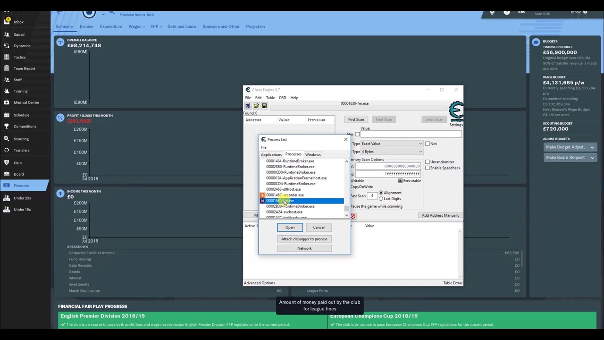604x340 pixels.
Task: Click the First Scan button
Action: [x=356, y=119]
